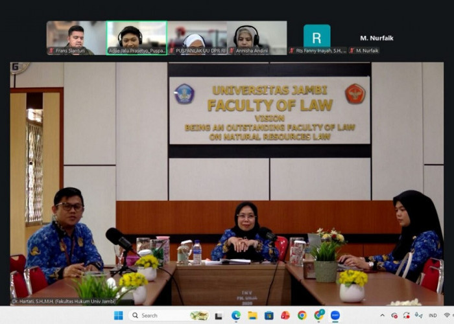This screenshot has width=454, height=324.
Task: Open the IND language input switcher
Action: (x=433, y=316)
